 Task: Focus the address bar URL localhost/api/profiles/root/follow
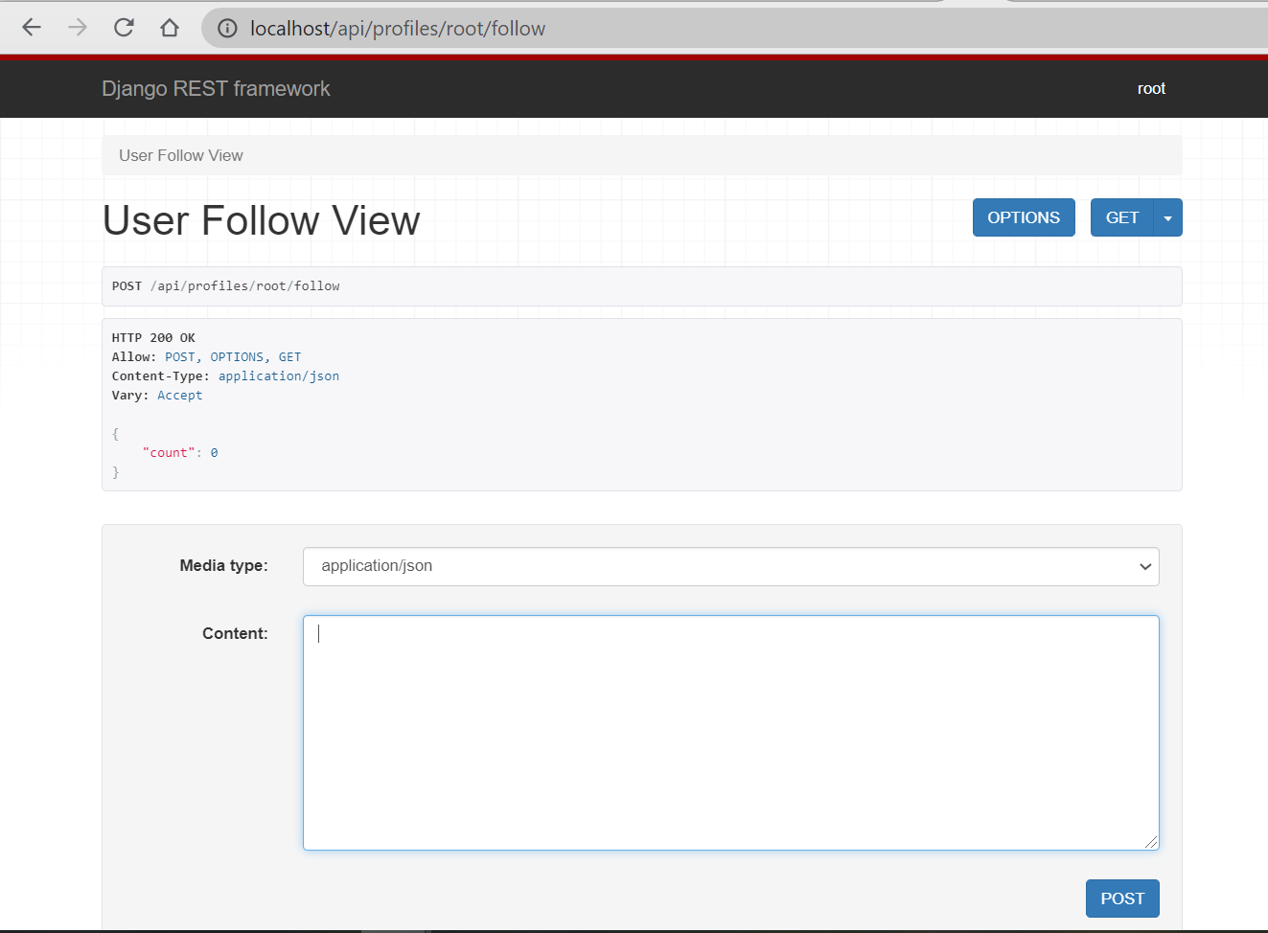[398, 29]
